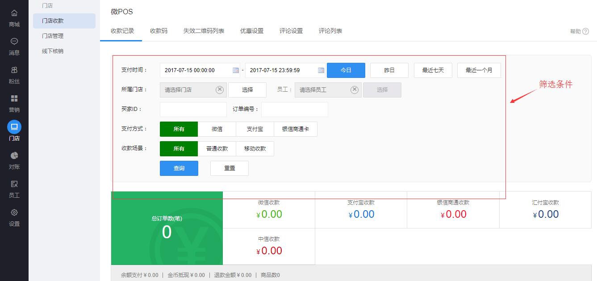The width and height of the screenshot is (597, 281).
Task: Open the 设置 settings gear icon
Action: click(14, 213)
